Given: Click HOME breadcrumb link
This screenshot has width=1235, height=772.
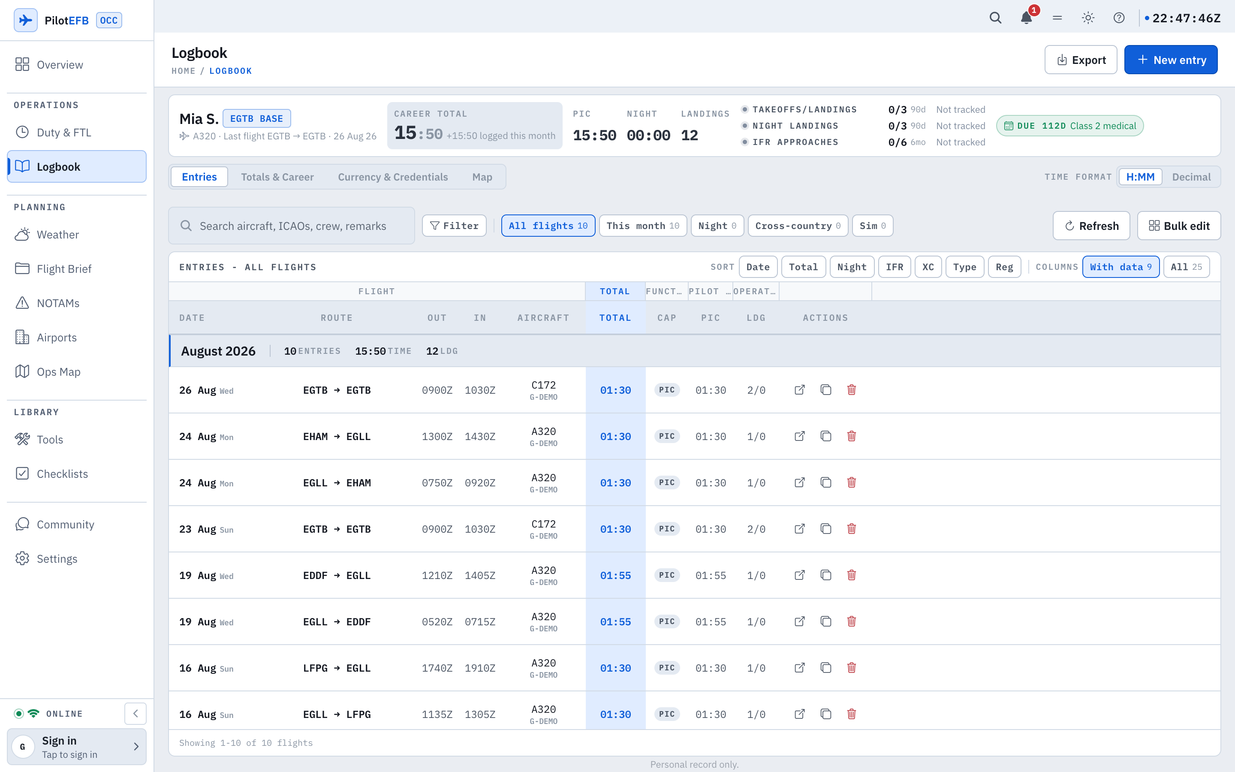Looking at the screenshot, I should [183, 71].
